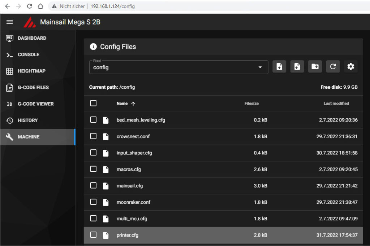
Task: Click the Mainsail logo icon
Action: (30, 22)
